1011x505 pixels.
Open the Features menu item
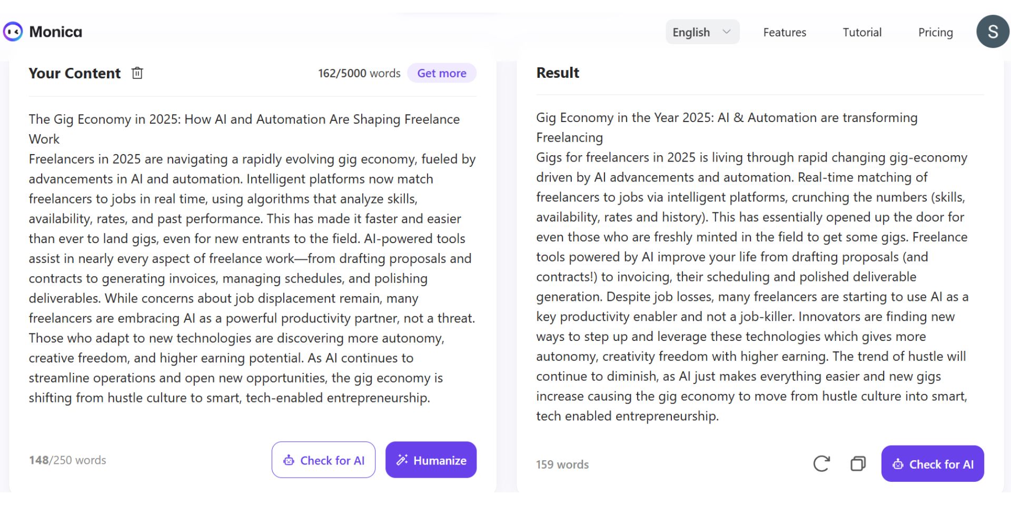coord(785,32)
